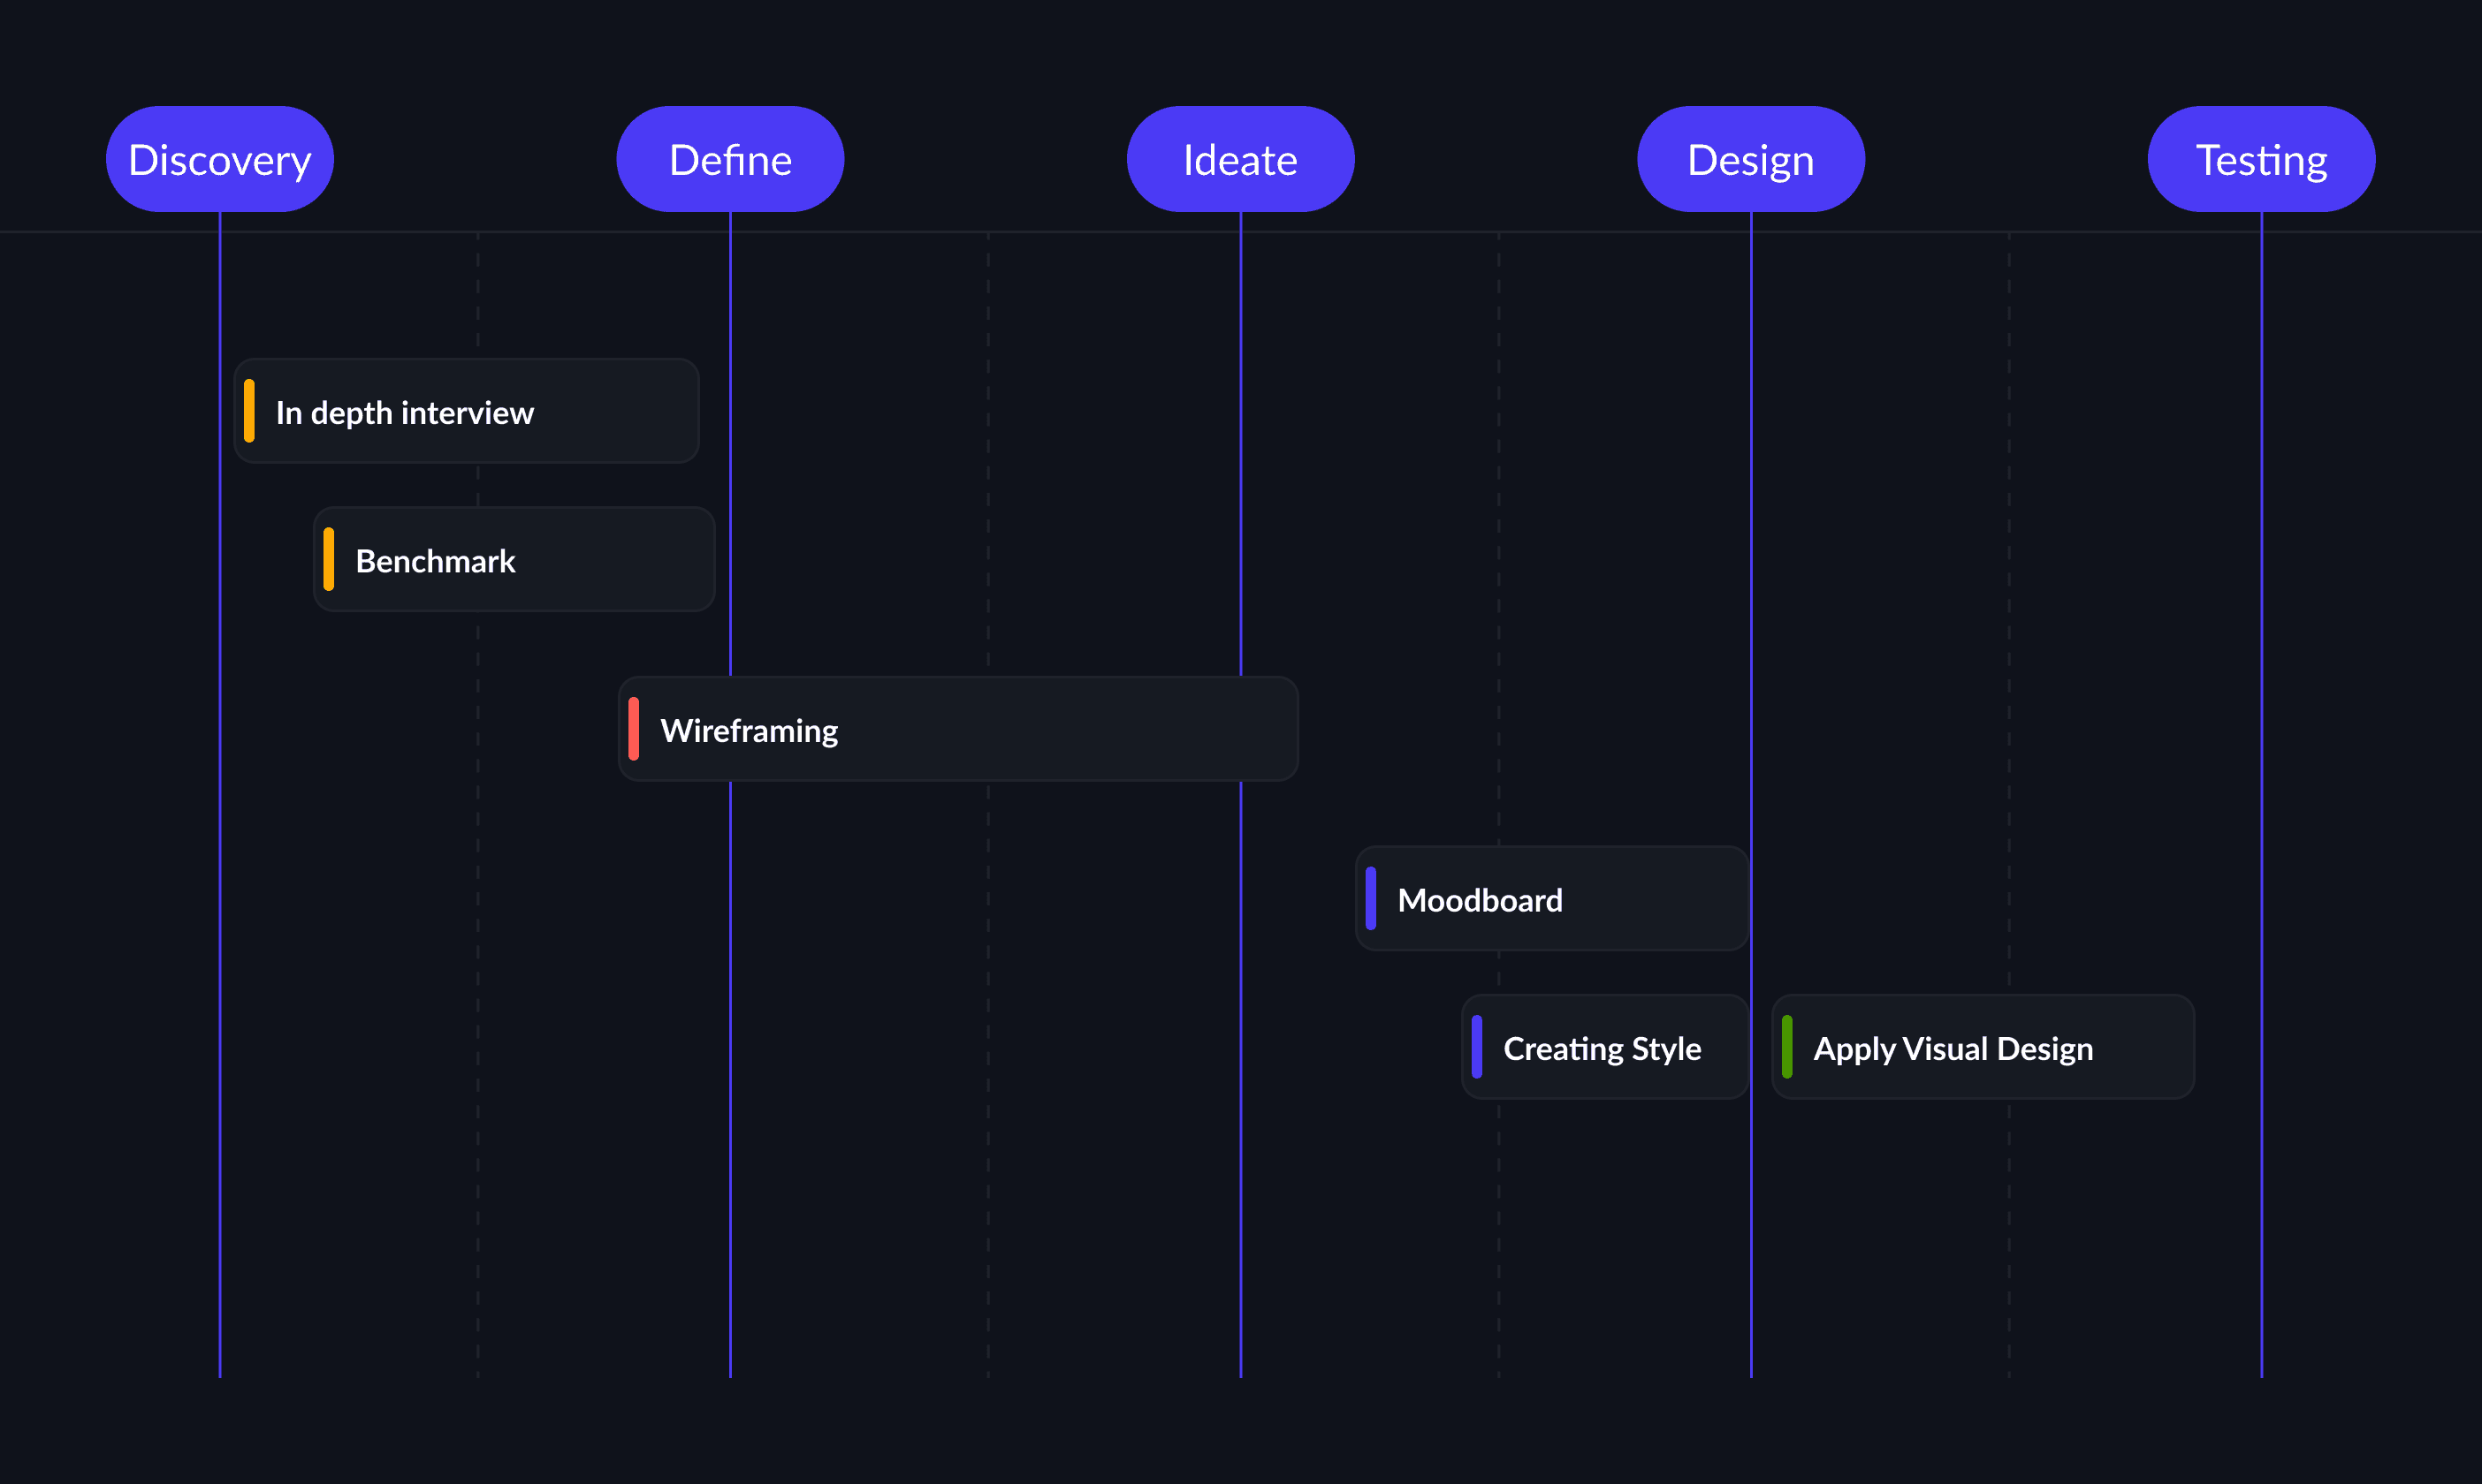Click the Apply Visual Design task card
The height and width of the screenshot is (1484, 2482).
pyautogui.click(x=1982, y=1047)
